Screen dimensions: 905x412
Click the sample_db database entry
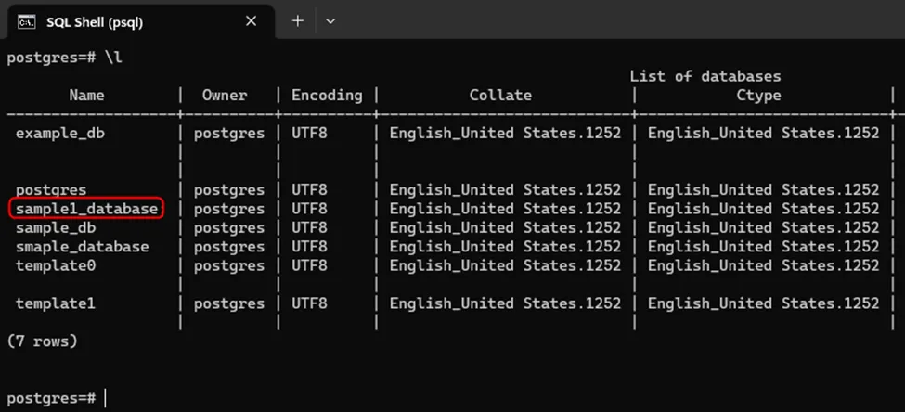click(x=55, y=227)
